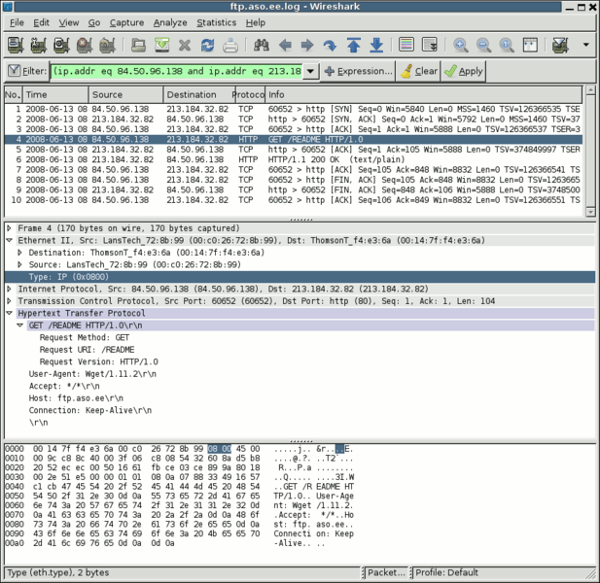Open the Analyze menu
Screen dimensions: 600x583
pyautogui.click(x=170, y=23)
